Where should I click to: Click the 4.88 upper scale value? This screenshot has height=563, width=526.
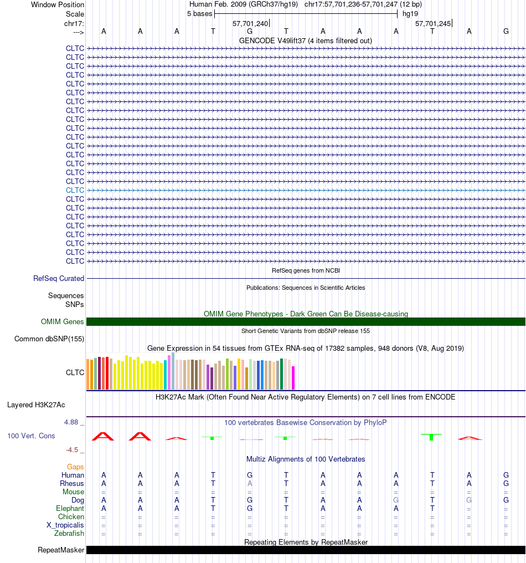click(71, 422)
